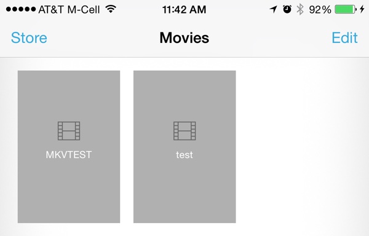369x236 pixels.
Task: Tap the Wi-Fi status icon
Action: tap(111, 9)
